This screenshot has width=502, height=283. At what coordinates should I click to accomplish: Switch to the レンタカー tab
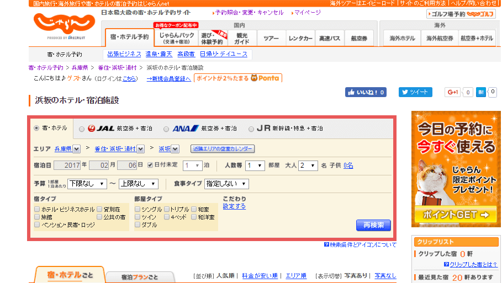pyautogui.click(x=301, y=38)
